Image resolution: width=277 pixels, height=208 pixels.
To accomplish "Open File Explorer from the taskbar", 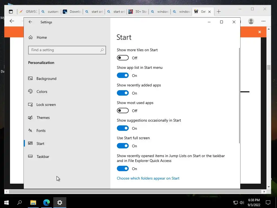I will pos(33,203).
